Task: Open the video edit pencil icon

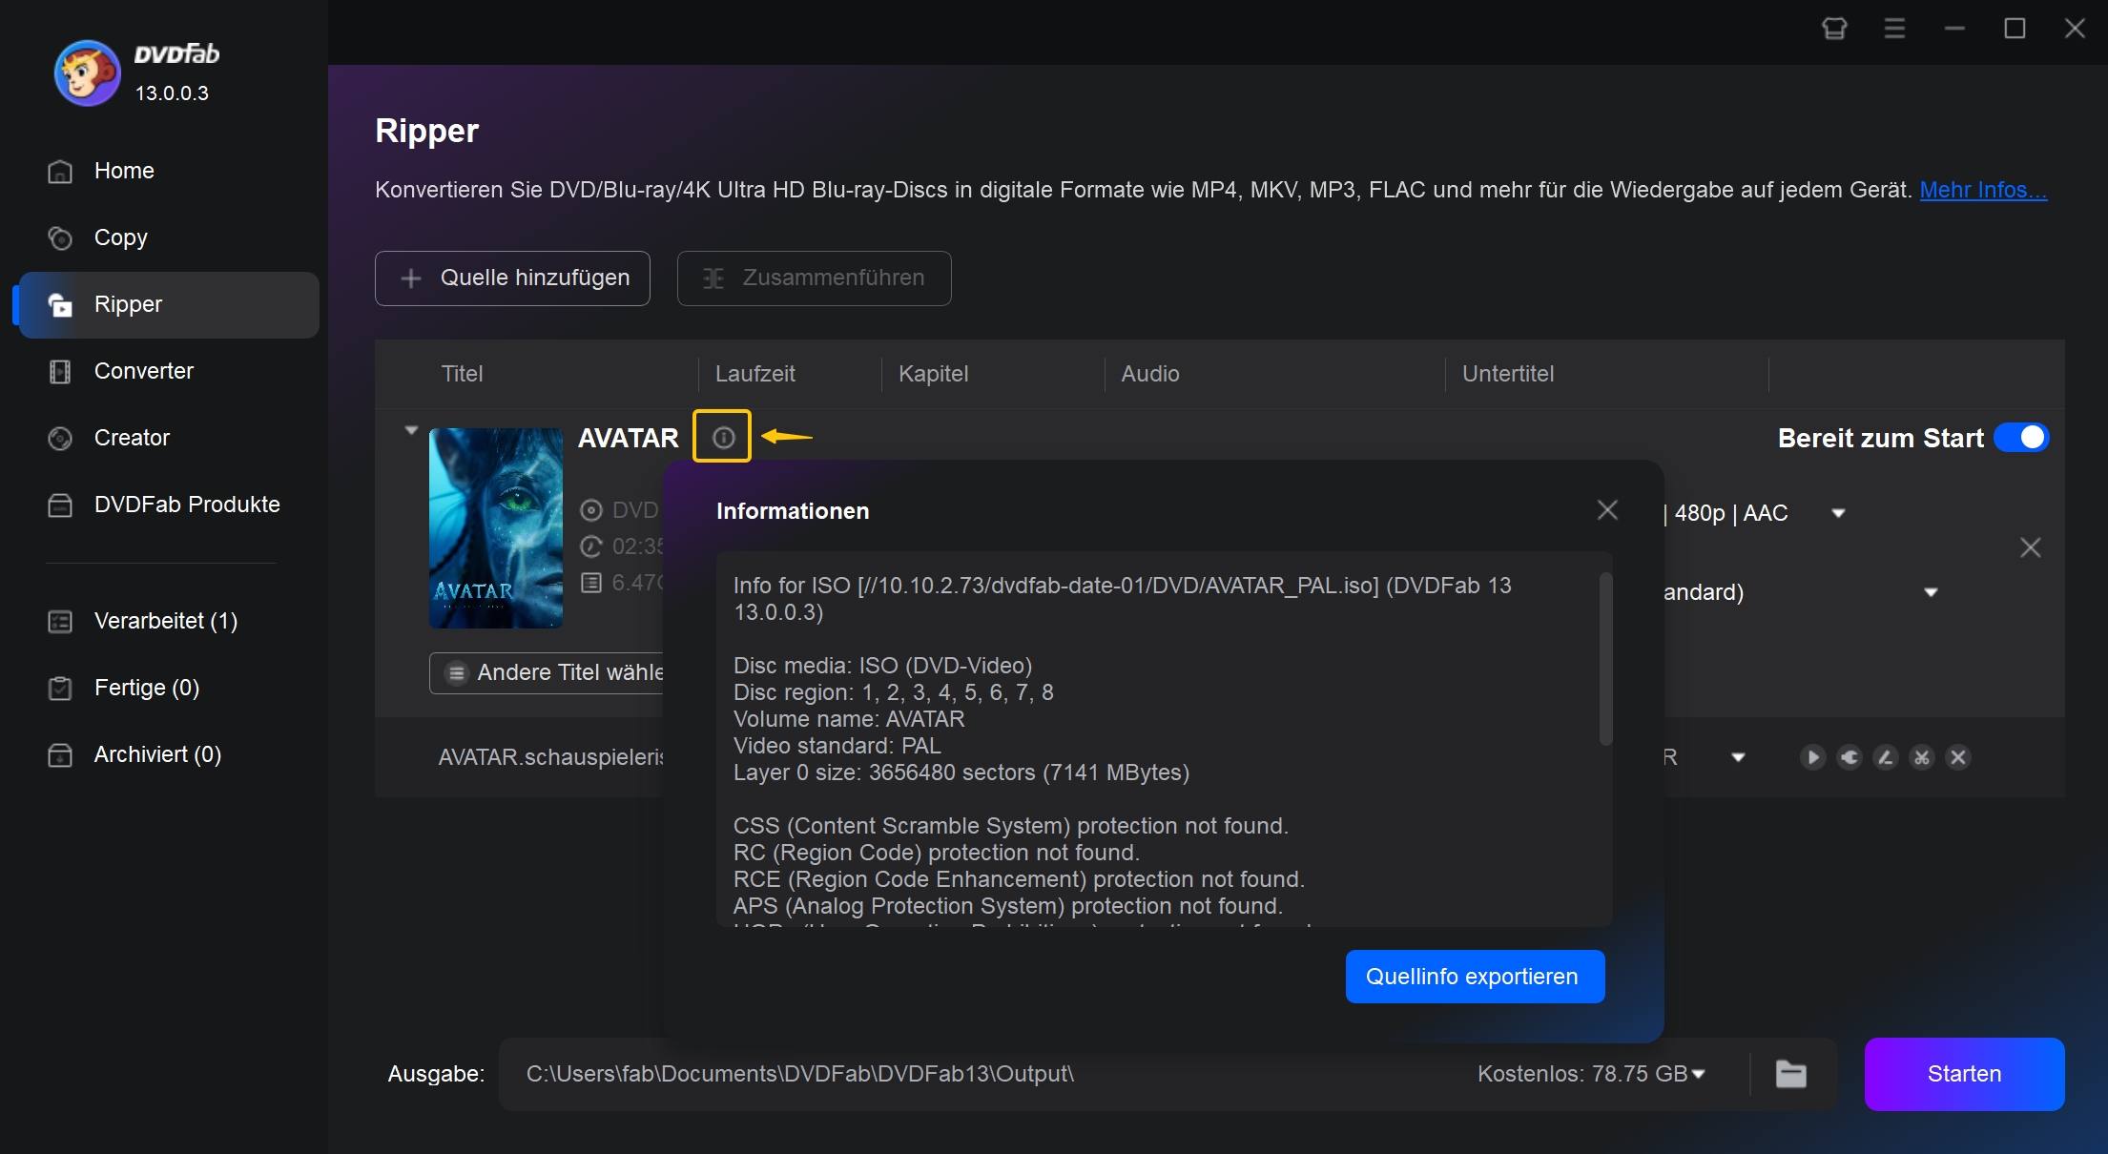Action: pyautogui.click(x=1885, y=757)
